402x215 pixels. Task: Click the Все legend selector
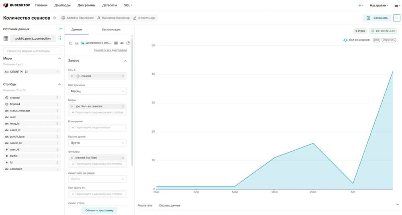point(376,40)
